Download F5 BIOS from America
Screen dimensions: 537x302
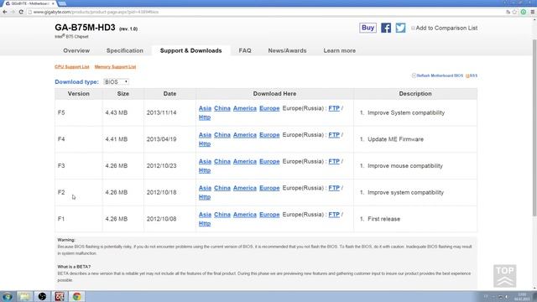(244, 108)
